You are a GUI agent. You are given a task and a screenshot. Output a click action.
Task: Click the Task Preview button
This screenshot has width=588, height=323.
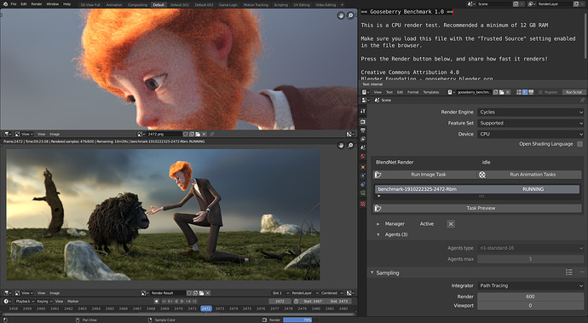click(477, 208)
